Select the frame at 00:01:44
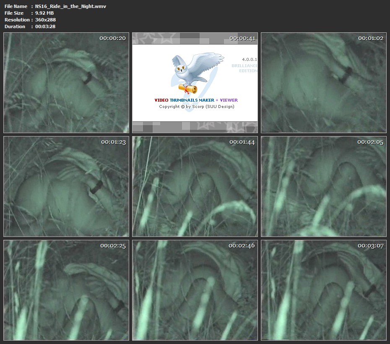 tap(195, 186)
